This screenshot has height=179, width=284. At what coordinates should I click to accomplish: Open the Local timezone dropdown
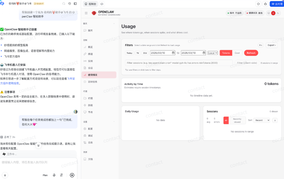click(213, 53)
